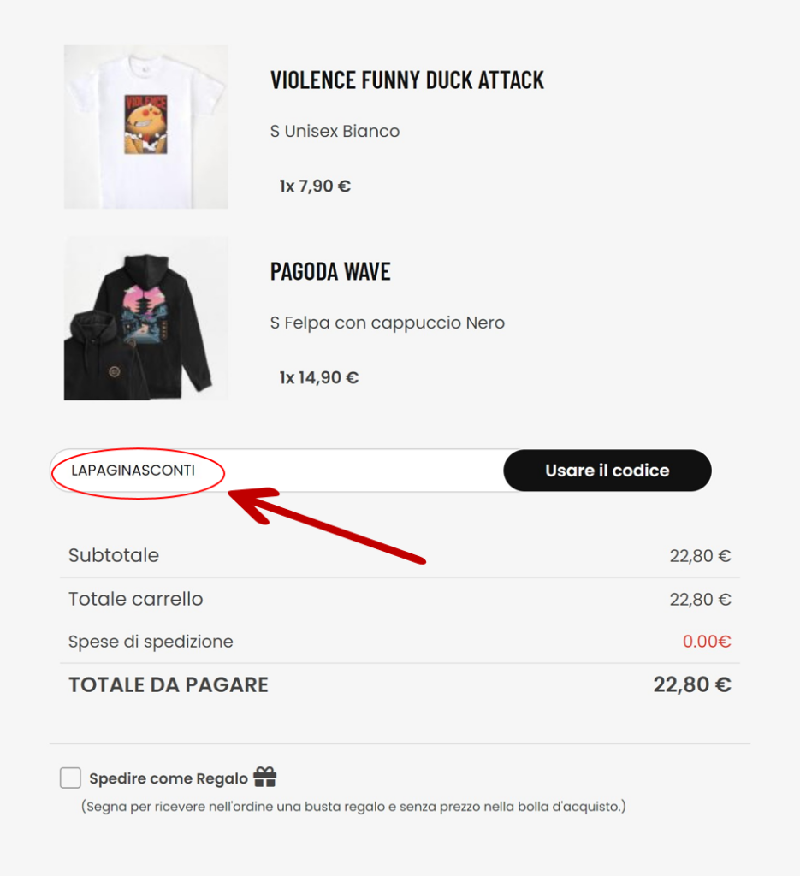Click the Spese di spedizione label
This screenshot has height=876, width=800.
point(151,642)
